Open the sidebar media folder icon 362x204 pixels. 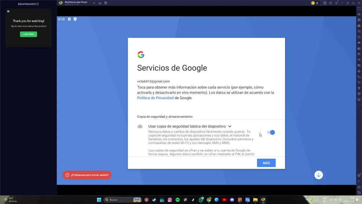click(359, 65)
